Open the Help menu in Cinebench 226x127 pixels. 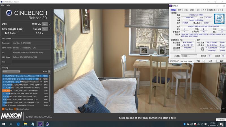(x=8, y=5)
